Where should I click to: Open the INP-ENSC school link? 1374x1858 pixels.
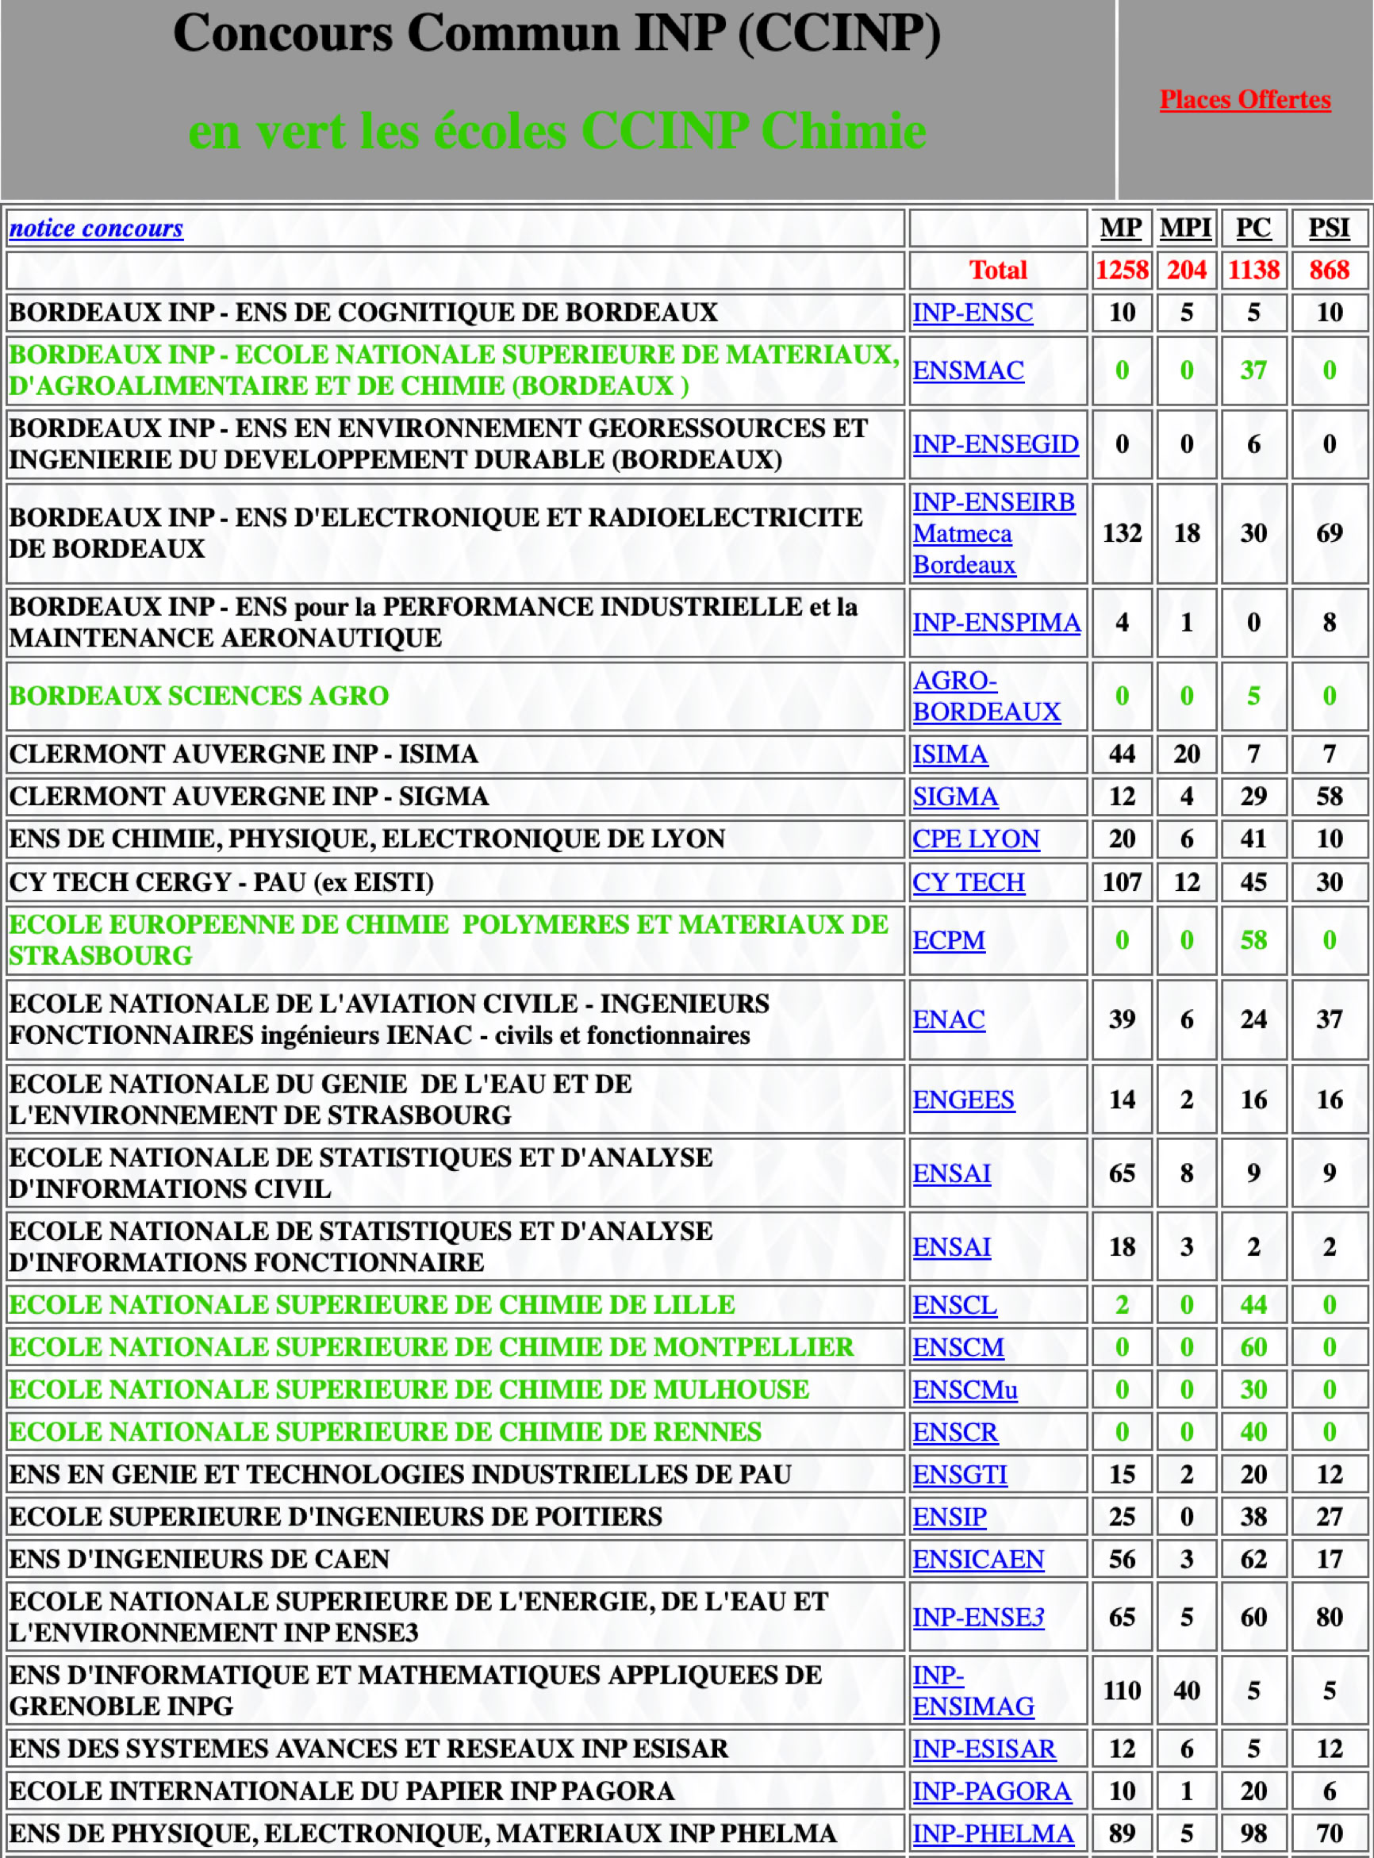[973, 313]
